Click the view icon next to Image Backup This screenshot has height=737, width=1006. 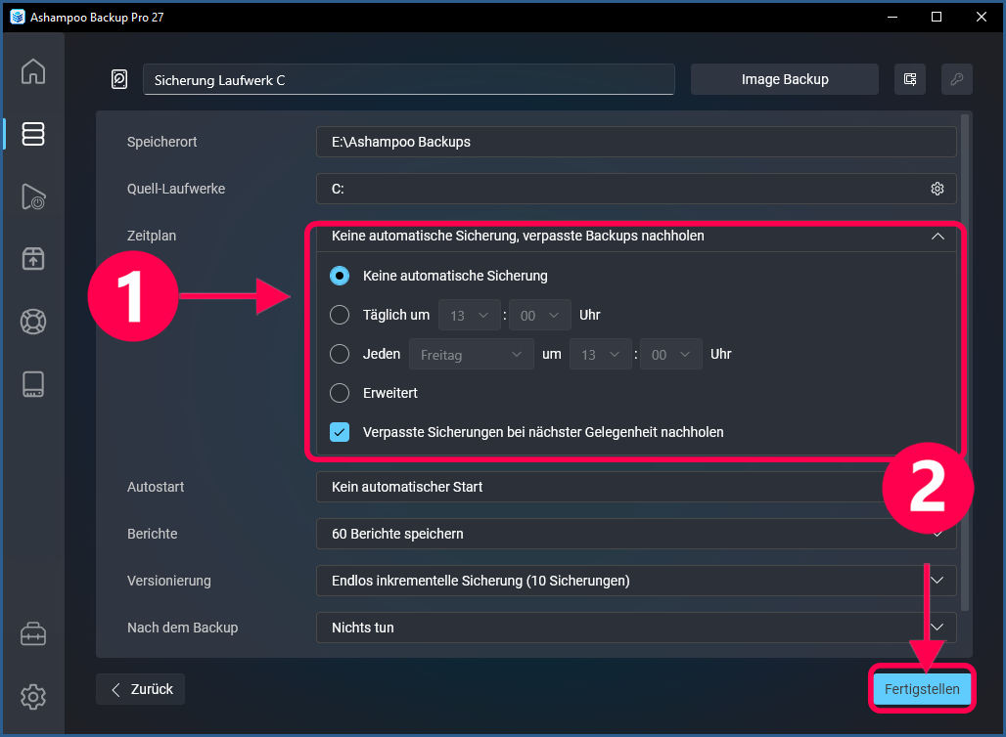coord(910,79)
